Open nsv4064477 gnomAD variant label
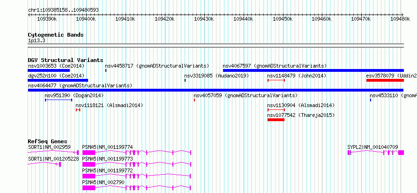417x193 pixels. [x=80, y=85]
